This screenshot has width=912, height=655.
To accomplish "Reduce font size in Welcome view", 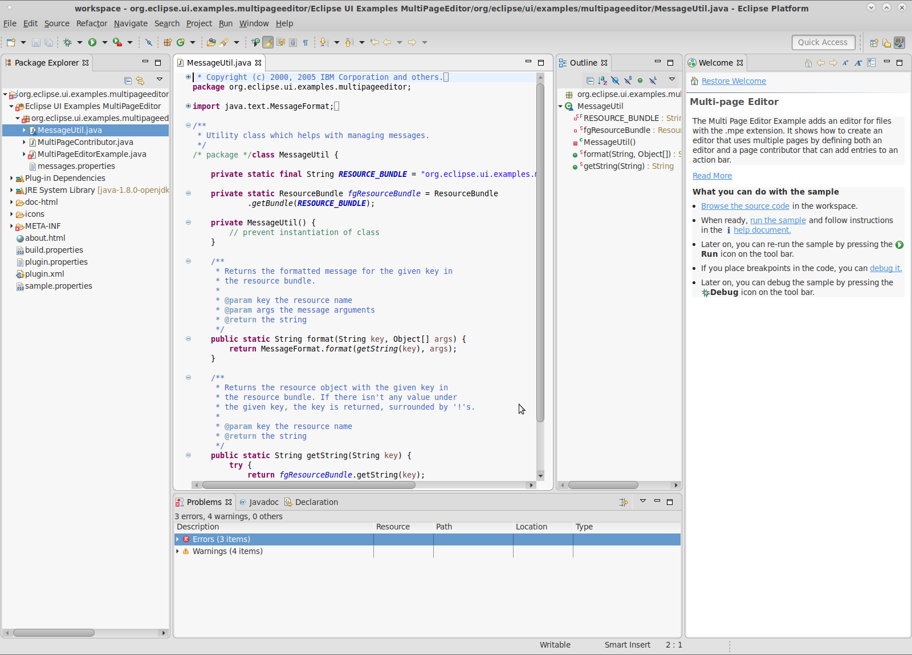I will click(846, 63).
